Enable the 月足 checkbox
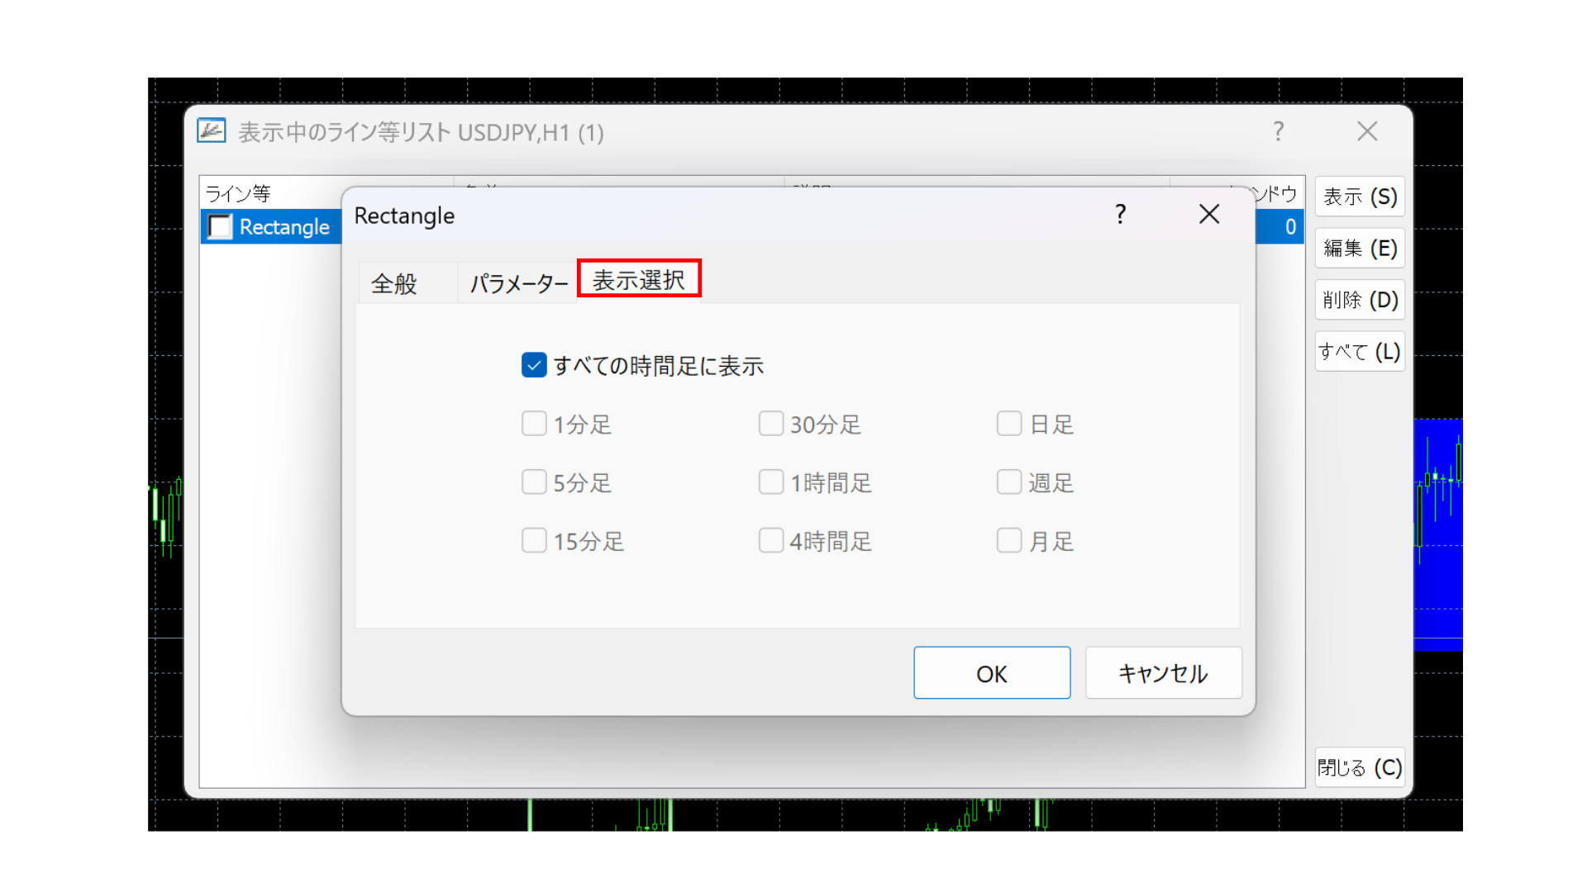Viewport: 1587px width, 892px height. point(1009,540)
